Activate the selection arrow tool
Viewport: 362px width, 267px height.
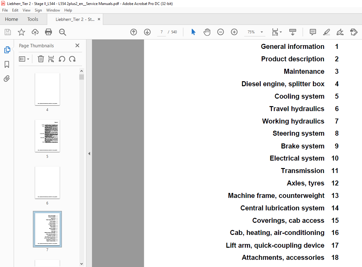point(194,32)
